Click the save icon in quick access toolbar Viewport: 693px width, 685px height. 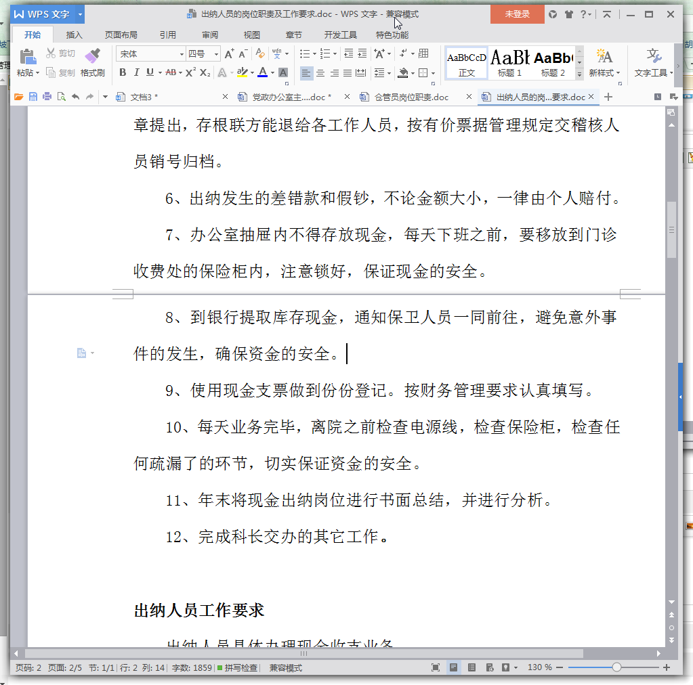pos(33,97)
